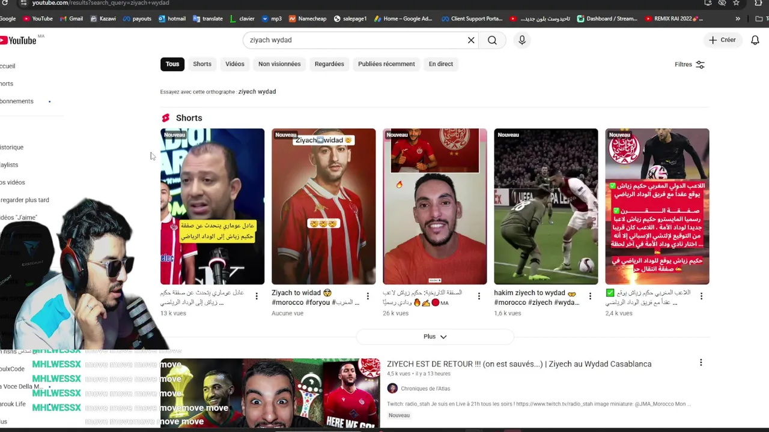Open the Filtres panel
Viewport: 769px width, 432px height.
pos(690,64)
